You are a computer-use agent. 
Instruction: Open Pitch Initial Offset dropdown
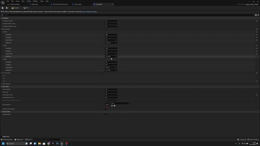pos(111,40)
